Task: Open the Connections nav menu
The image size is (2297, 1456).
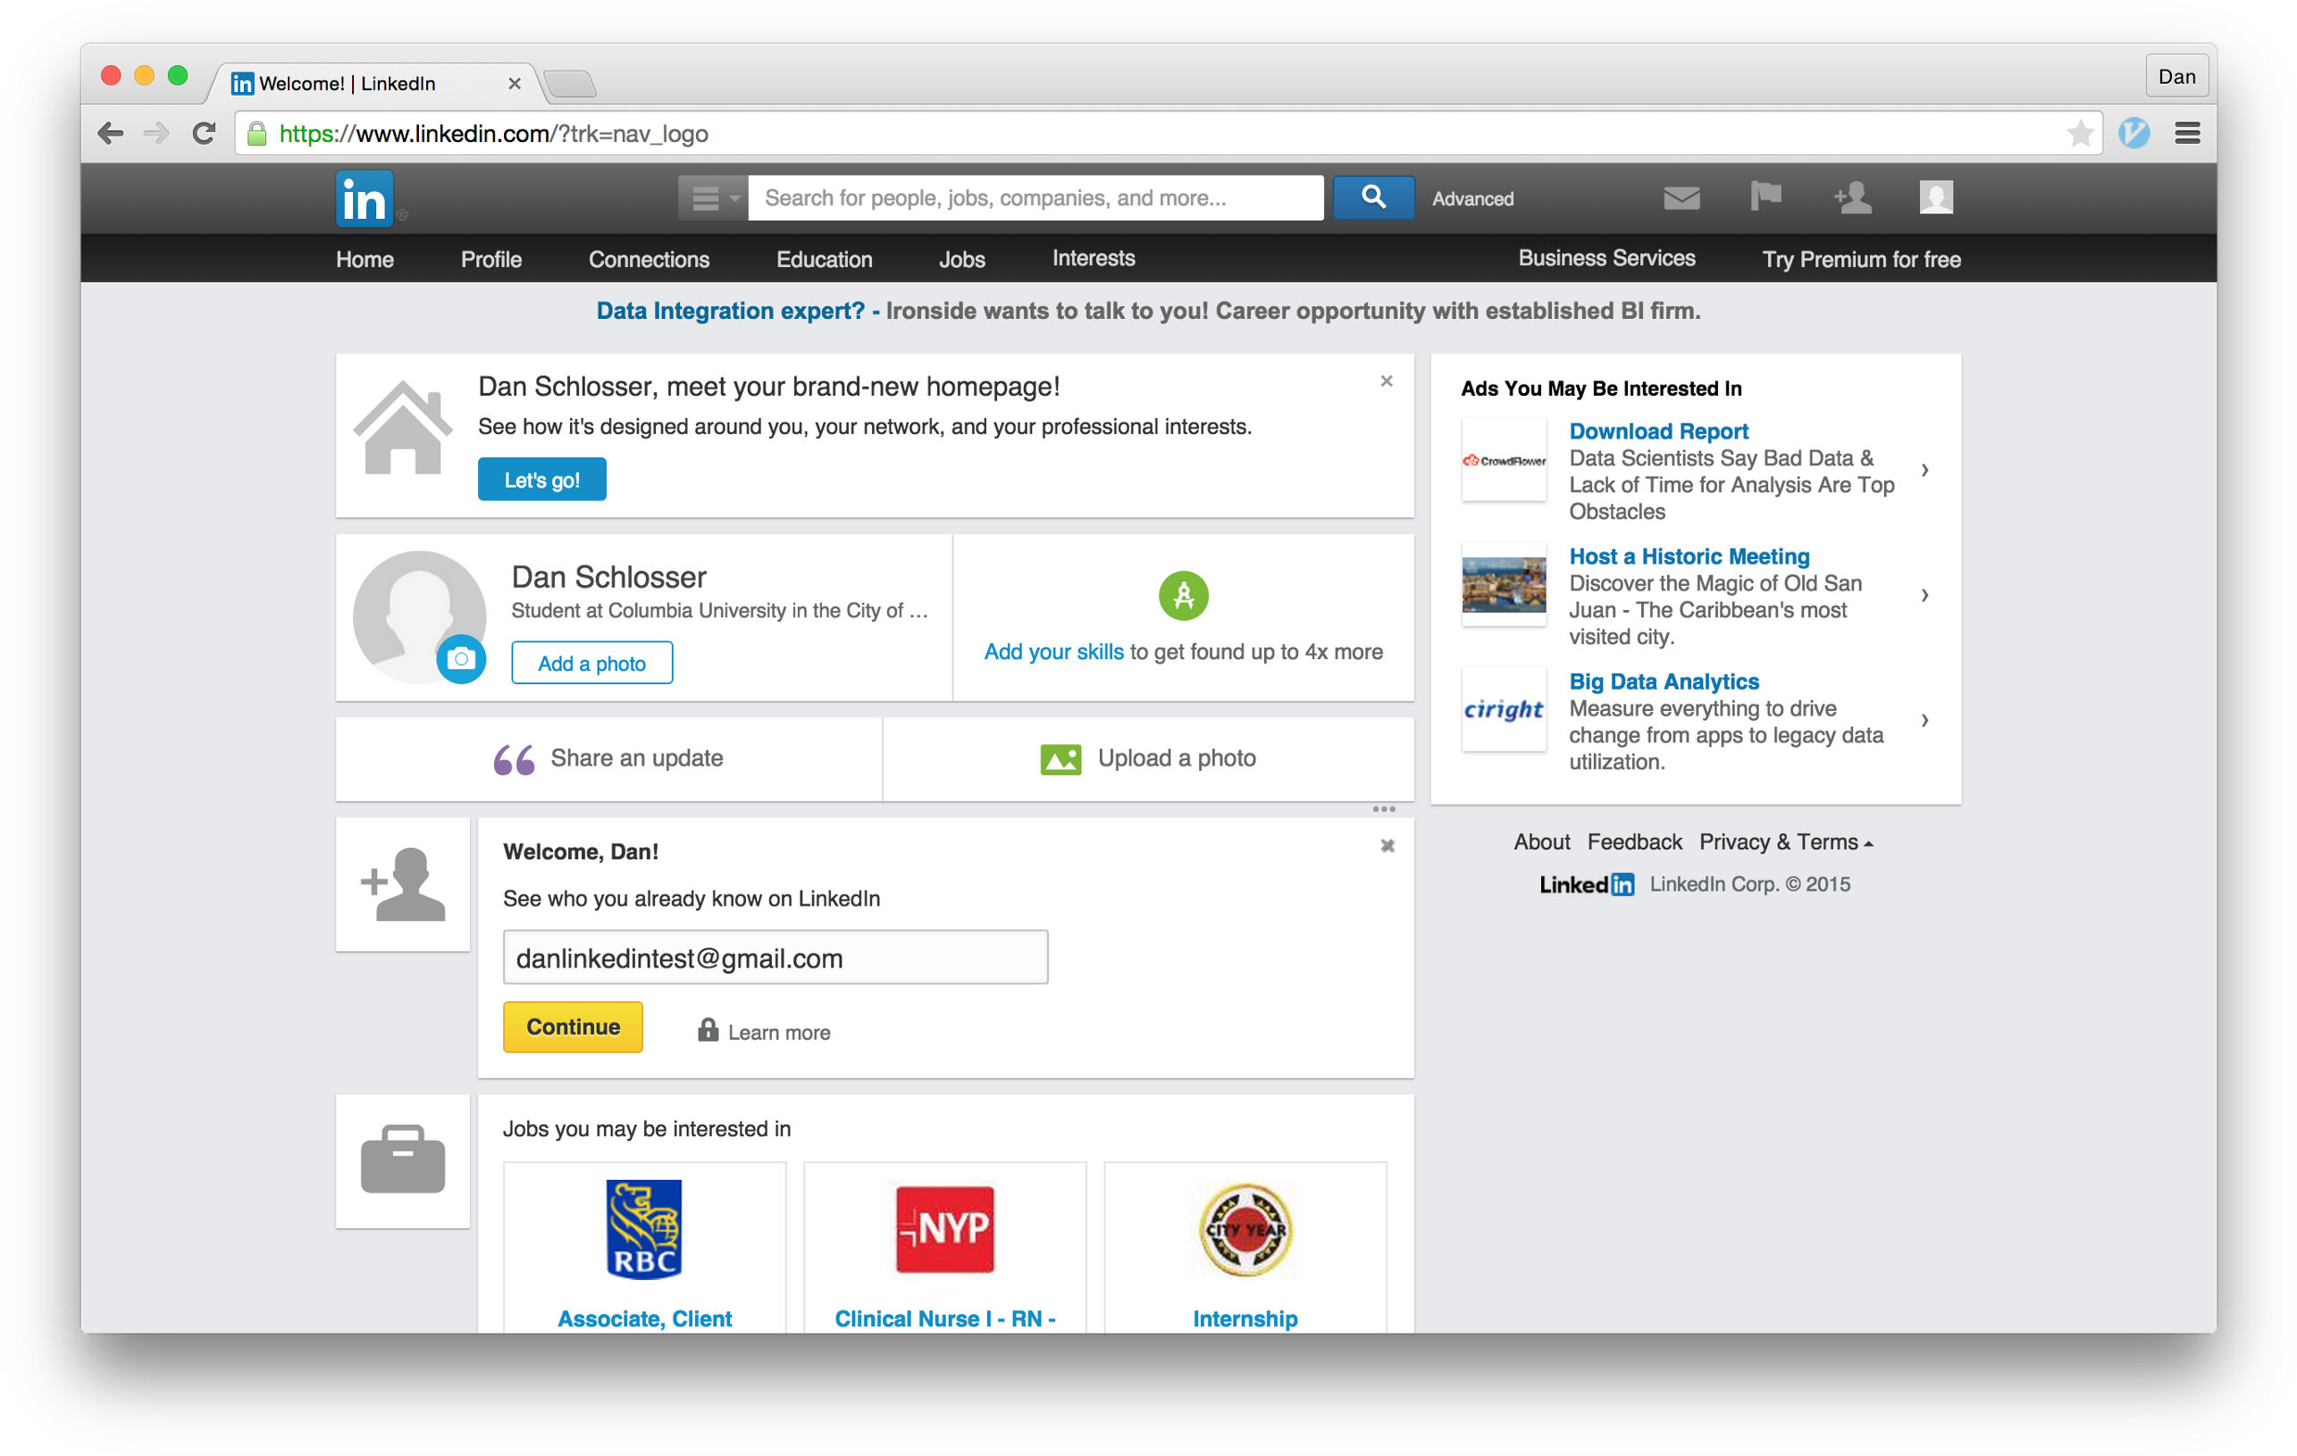Action: click(649, 259)
